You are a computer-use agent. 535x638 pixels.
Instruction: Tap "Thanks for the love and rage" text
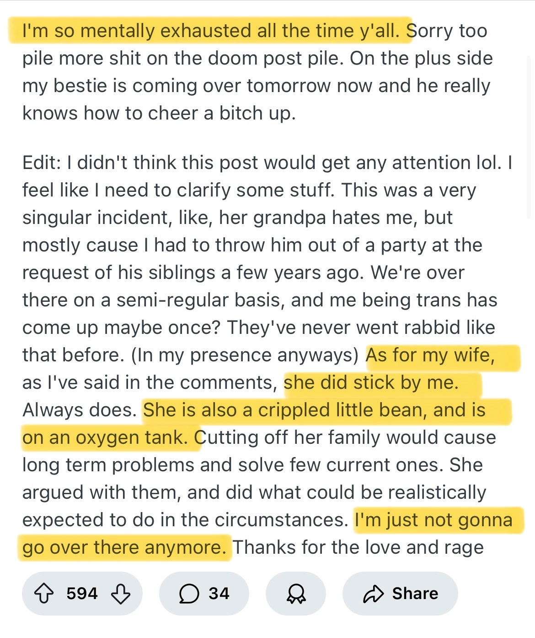pos(358,547)
